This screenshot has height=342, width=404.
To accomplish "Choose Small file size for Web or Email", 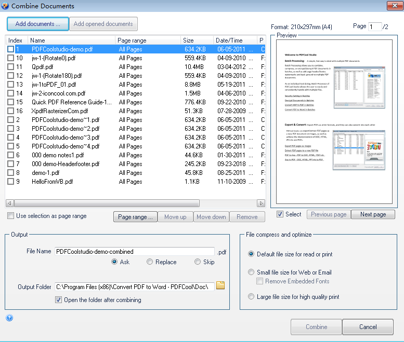I will pyautogui.click(x=251, y=272).
